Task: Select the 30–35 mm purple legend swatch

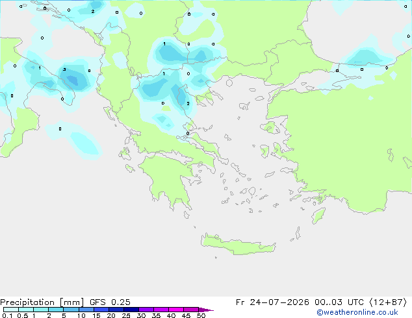Action: coord(146,310)
